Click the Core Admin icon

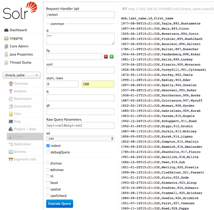(6, 47)
